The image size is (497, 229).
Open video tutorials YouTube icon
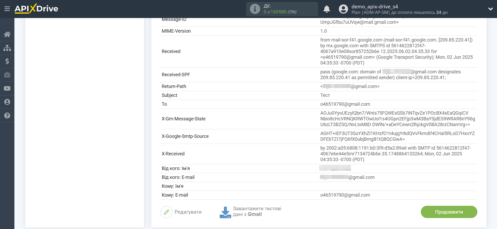tap(7, 89)
